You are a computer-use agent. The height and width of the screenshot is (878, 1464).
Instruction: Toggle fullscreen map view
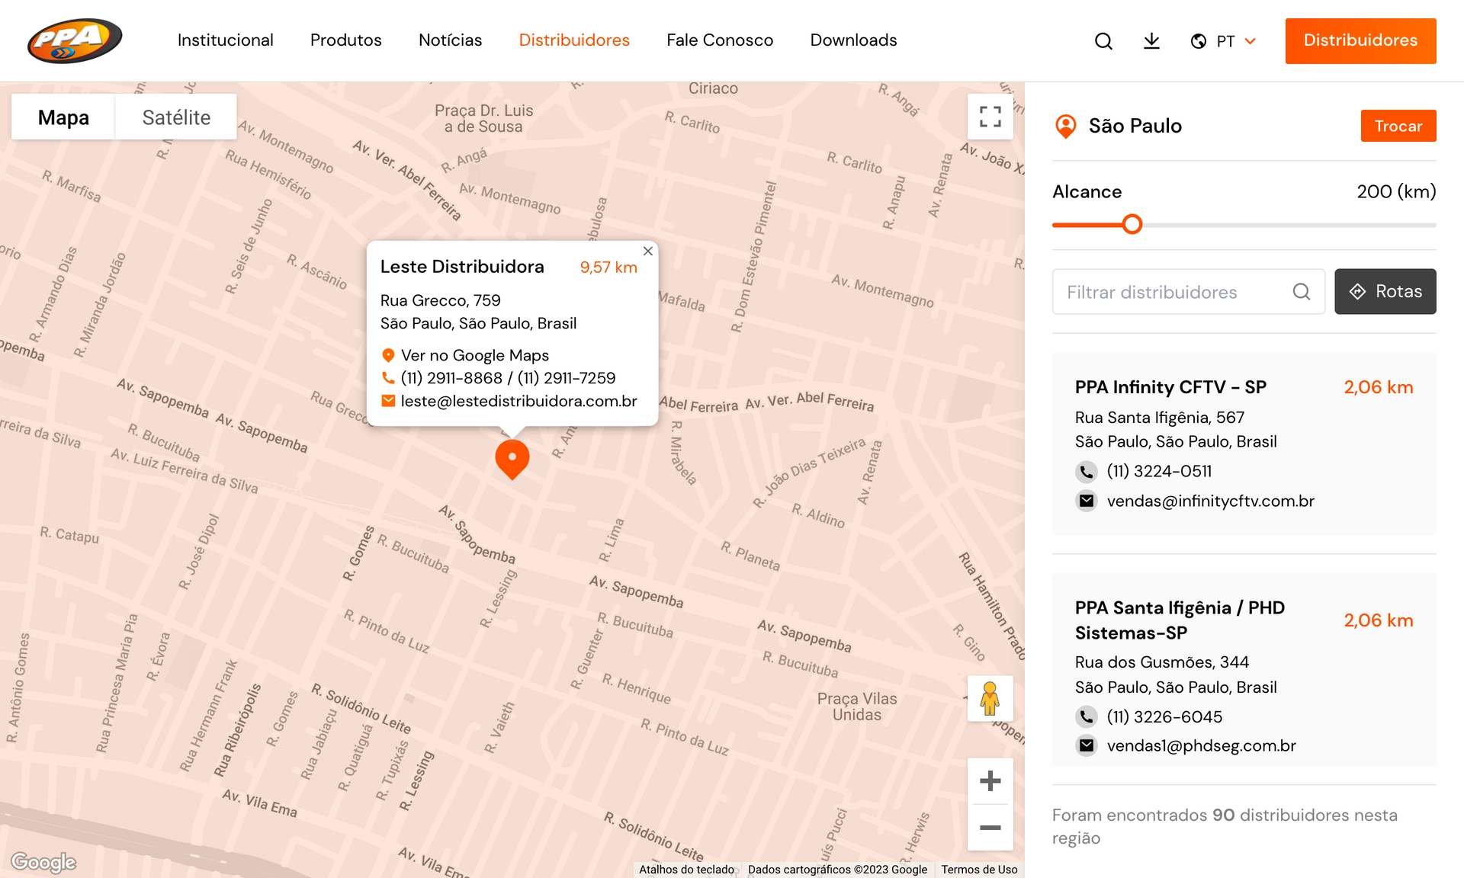(990, 117)
